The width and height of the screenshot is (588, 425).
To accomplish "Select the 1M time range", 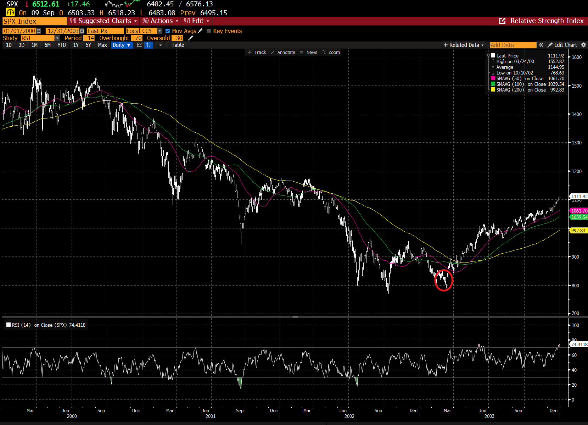I will click(x=34, y=45).
